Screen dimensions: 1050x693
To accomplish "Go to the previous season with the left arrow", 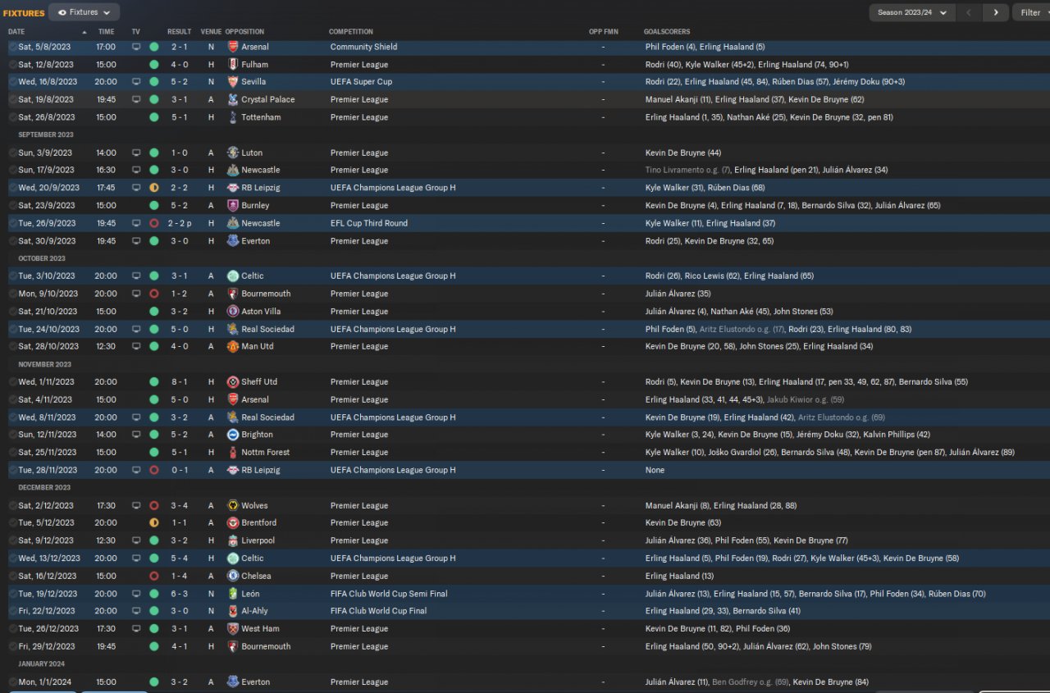I will pyautogui.click(x=970, y=12).
